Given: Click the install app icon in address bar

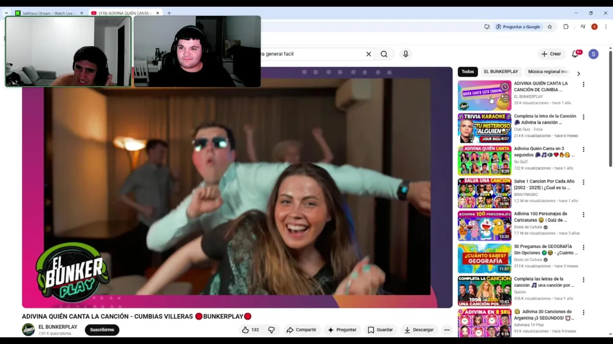Looking at the screenshot, I should [x=487, y=27].
